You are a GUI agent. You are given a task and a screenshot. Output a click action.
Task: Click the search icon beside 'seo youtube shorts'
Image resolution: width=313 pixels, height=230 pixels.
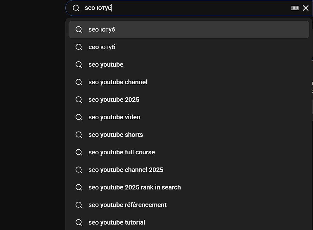click(79, 135)
